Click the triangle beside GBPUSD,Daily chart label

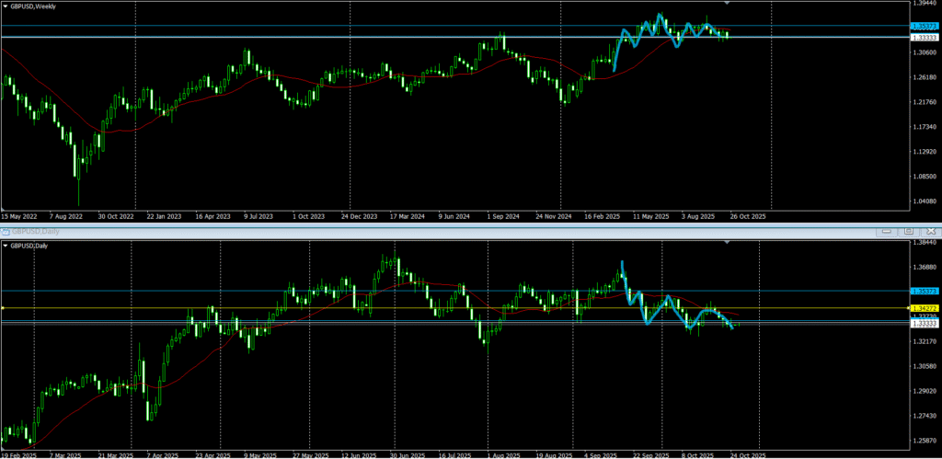[6, 246]
